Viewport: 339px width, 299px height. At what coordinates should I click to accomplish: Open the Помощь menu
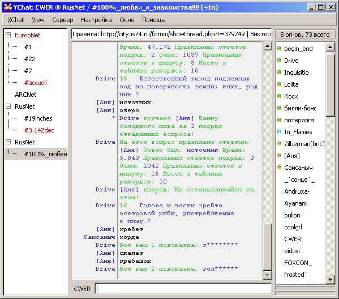coord(153,20)
